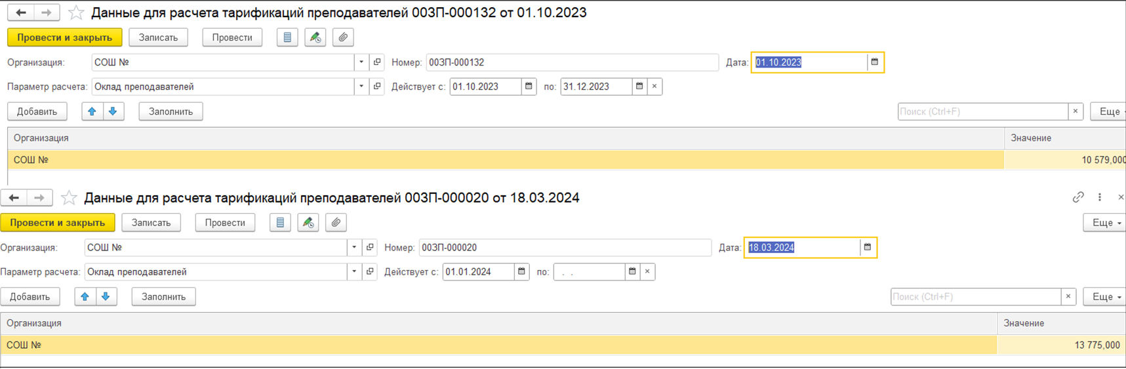Move row down in bottom document table

tap(106, 297)
